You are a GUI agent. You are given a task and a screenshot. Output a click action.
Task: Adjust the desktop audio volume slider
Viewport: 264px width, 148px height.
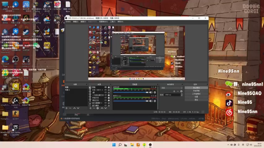click(x=131, y=92)
